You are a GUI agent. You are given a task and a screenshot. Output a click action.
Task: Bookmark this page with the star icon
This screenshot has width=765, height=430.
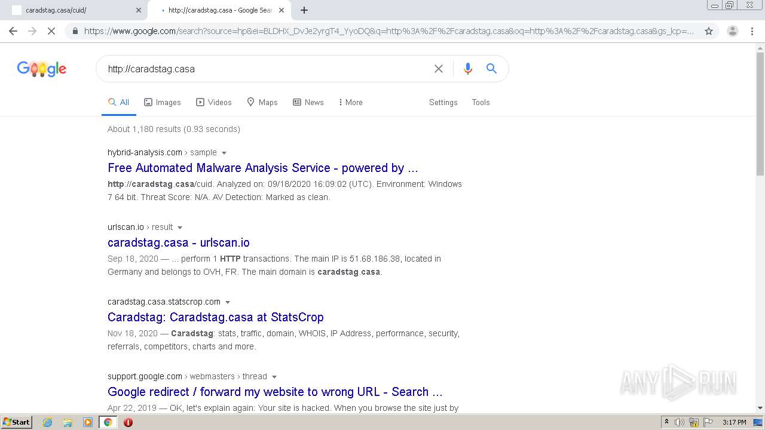point(709,31)
